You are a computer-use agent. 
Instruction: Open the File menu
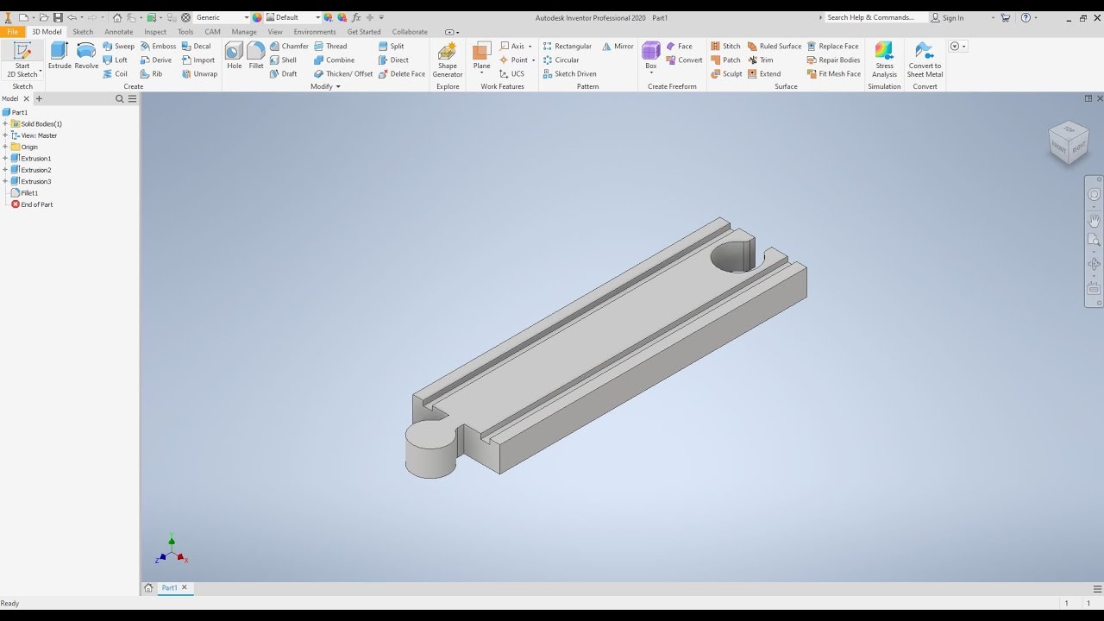[12, 32]
